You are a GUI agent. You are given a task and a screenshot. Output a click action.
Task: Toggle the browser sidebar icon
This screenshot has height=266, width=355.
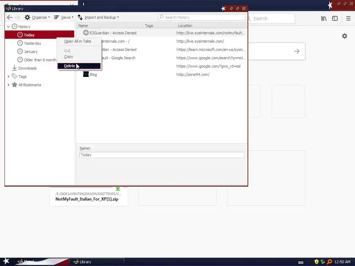point(335,19)
